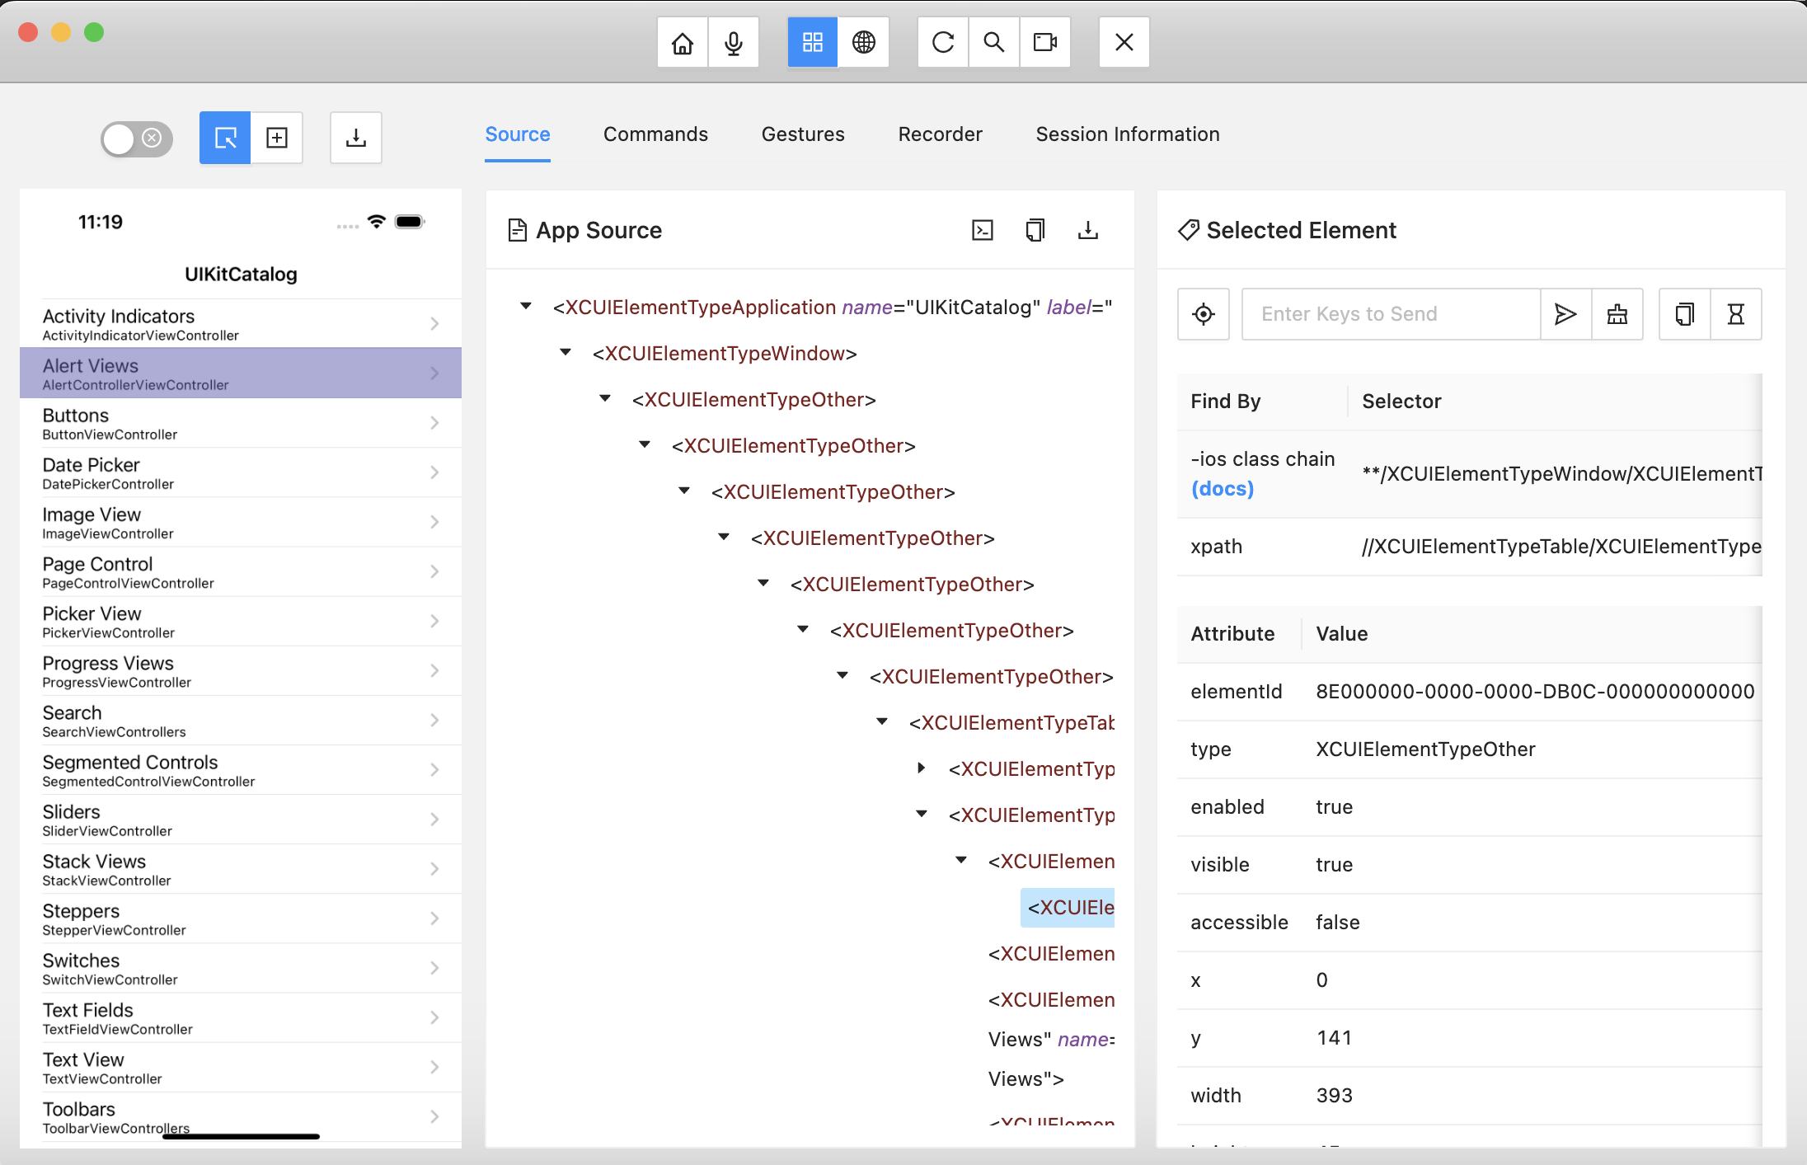
Task: Start screen recording camera icon
Action: (x=1044, y=42)
